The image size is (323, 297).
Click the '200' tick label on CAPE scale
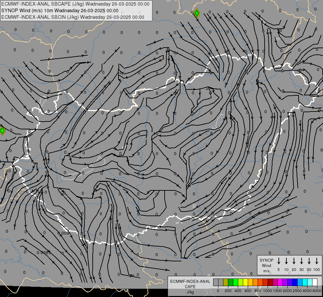pos(228,291)
